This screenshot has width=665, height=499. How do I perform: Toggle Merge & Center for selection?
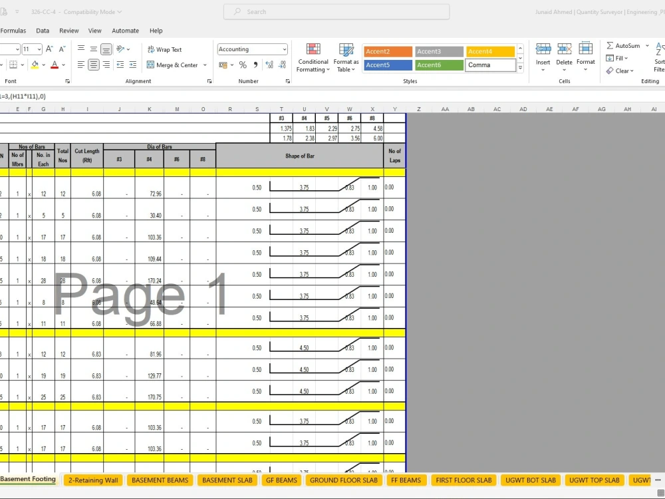174,65
